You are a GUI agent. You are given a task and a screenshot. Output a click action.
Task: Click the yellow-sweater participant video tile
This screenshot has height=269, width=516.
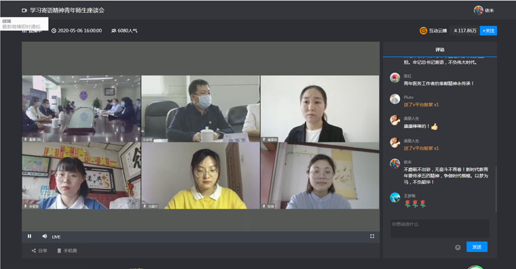coord(201,175)
